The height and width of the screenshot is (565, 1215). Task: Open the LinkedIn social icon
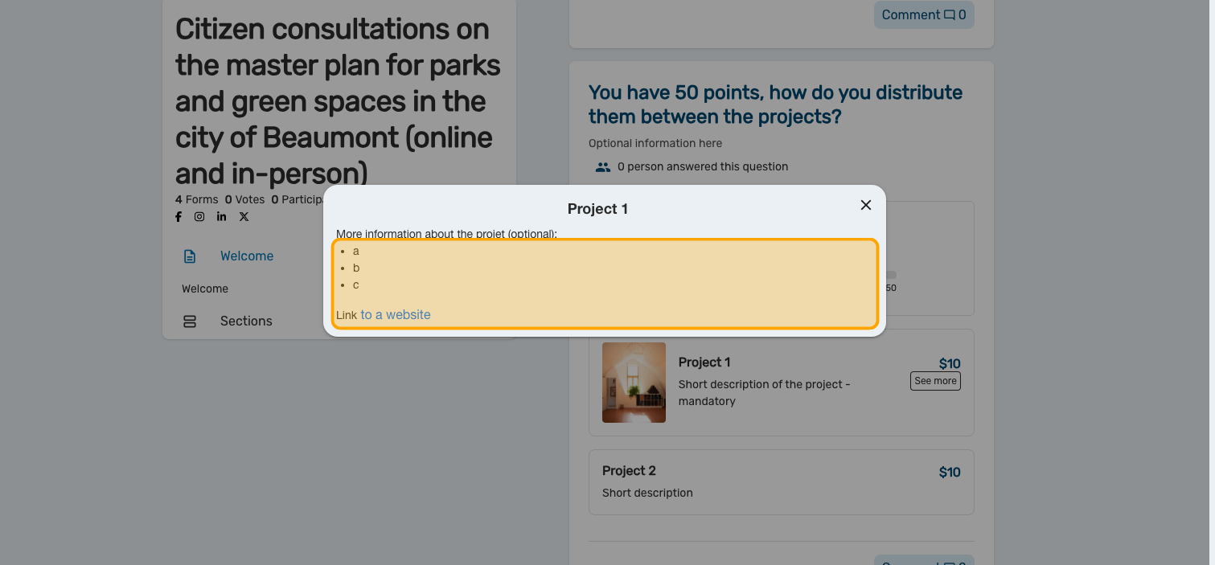click(221, 217)
